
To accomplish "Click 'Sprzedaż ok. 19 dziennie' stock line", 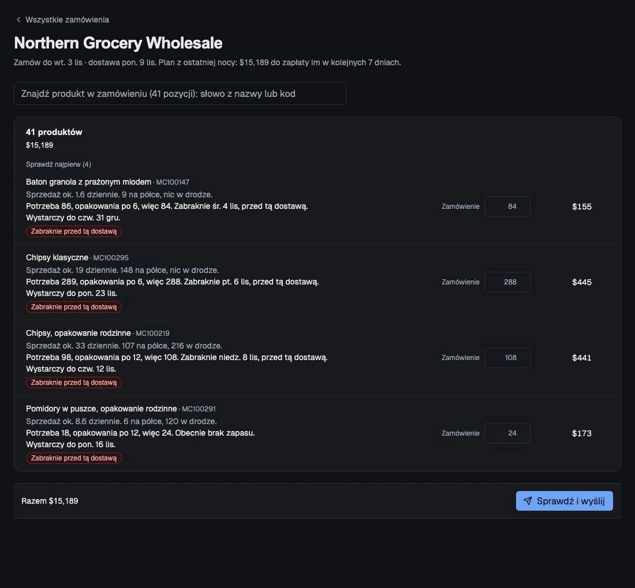I will (x=122, y=270).
